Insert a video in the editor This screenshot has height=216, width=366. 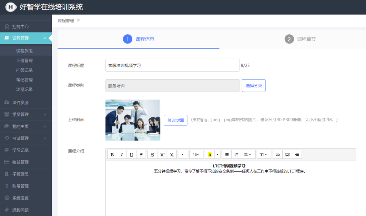pos(297,155)
